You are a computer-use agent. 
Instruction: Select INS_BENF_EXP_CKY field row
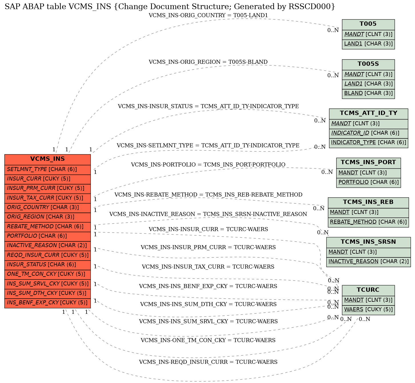point(47,303)
